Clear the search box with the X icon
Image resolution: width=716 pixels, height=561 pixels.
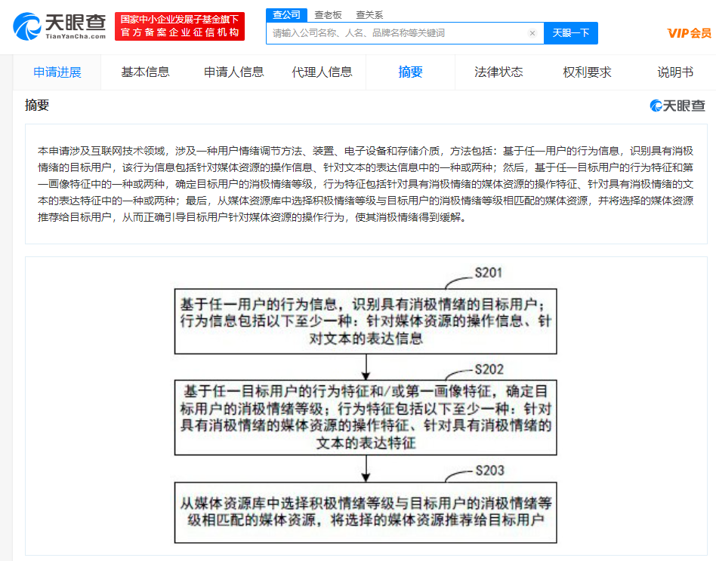coord(532,33)
